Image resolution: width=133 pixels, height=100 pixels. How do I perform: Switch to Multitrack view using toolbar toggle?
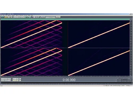click(2, 17)
